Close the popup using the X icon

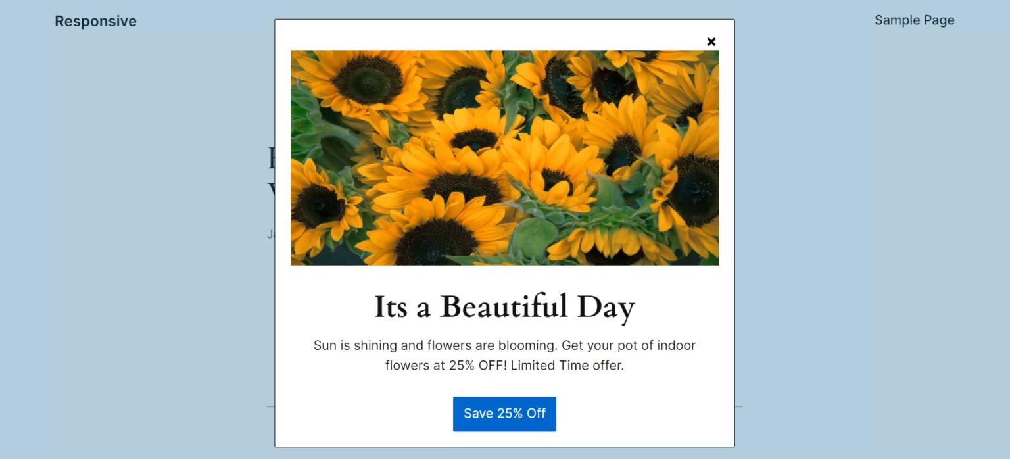(x=711, y=41)
